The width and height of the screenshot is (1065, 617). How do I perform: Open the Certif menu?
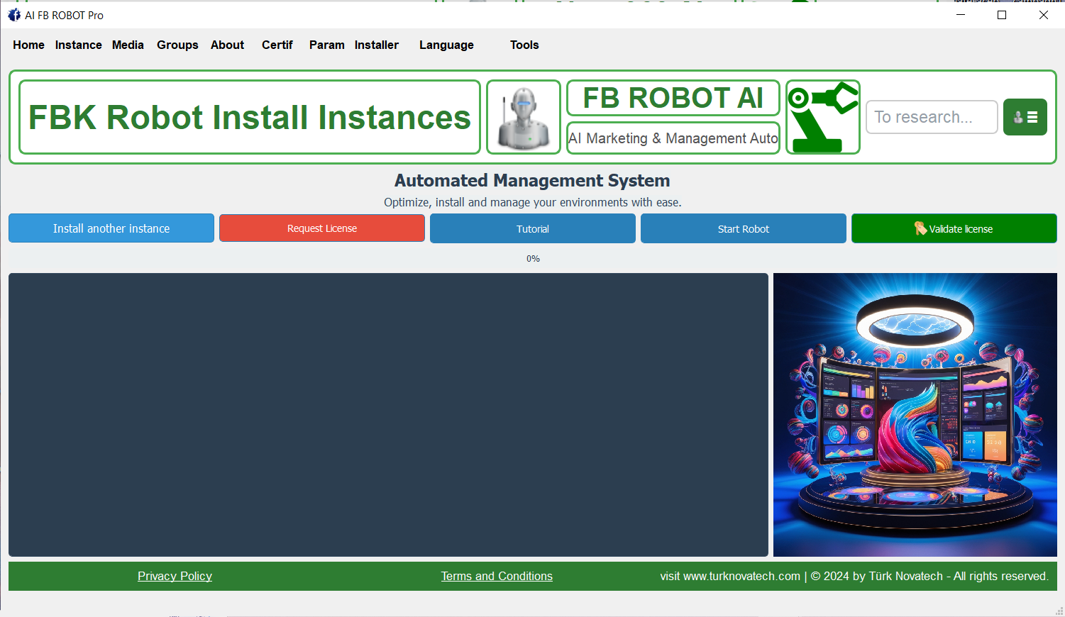pos(277,45)
